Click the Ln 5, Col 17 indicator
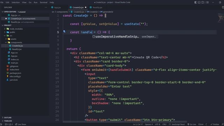Screen dimensions: 224x126 click(x=138, y=125)
